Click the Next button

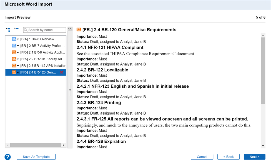click(x=254, y=157)
